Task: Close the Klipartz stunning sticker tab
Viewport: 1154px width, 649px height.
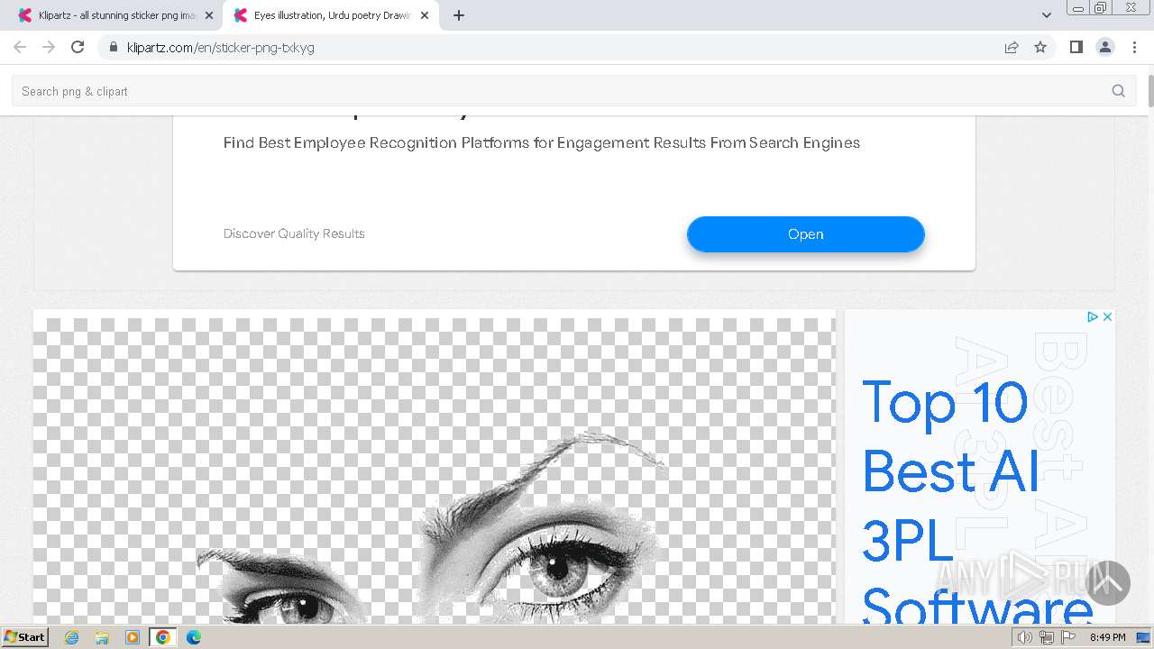Action: click(x=208, y=15)
